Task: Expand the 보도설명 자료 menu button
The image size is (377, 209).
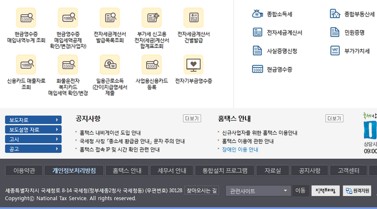Action: coord(33,129)
